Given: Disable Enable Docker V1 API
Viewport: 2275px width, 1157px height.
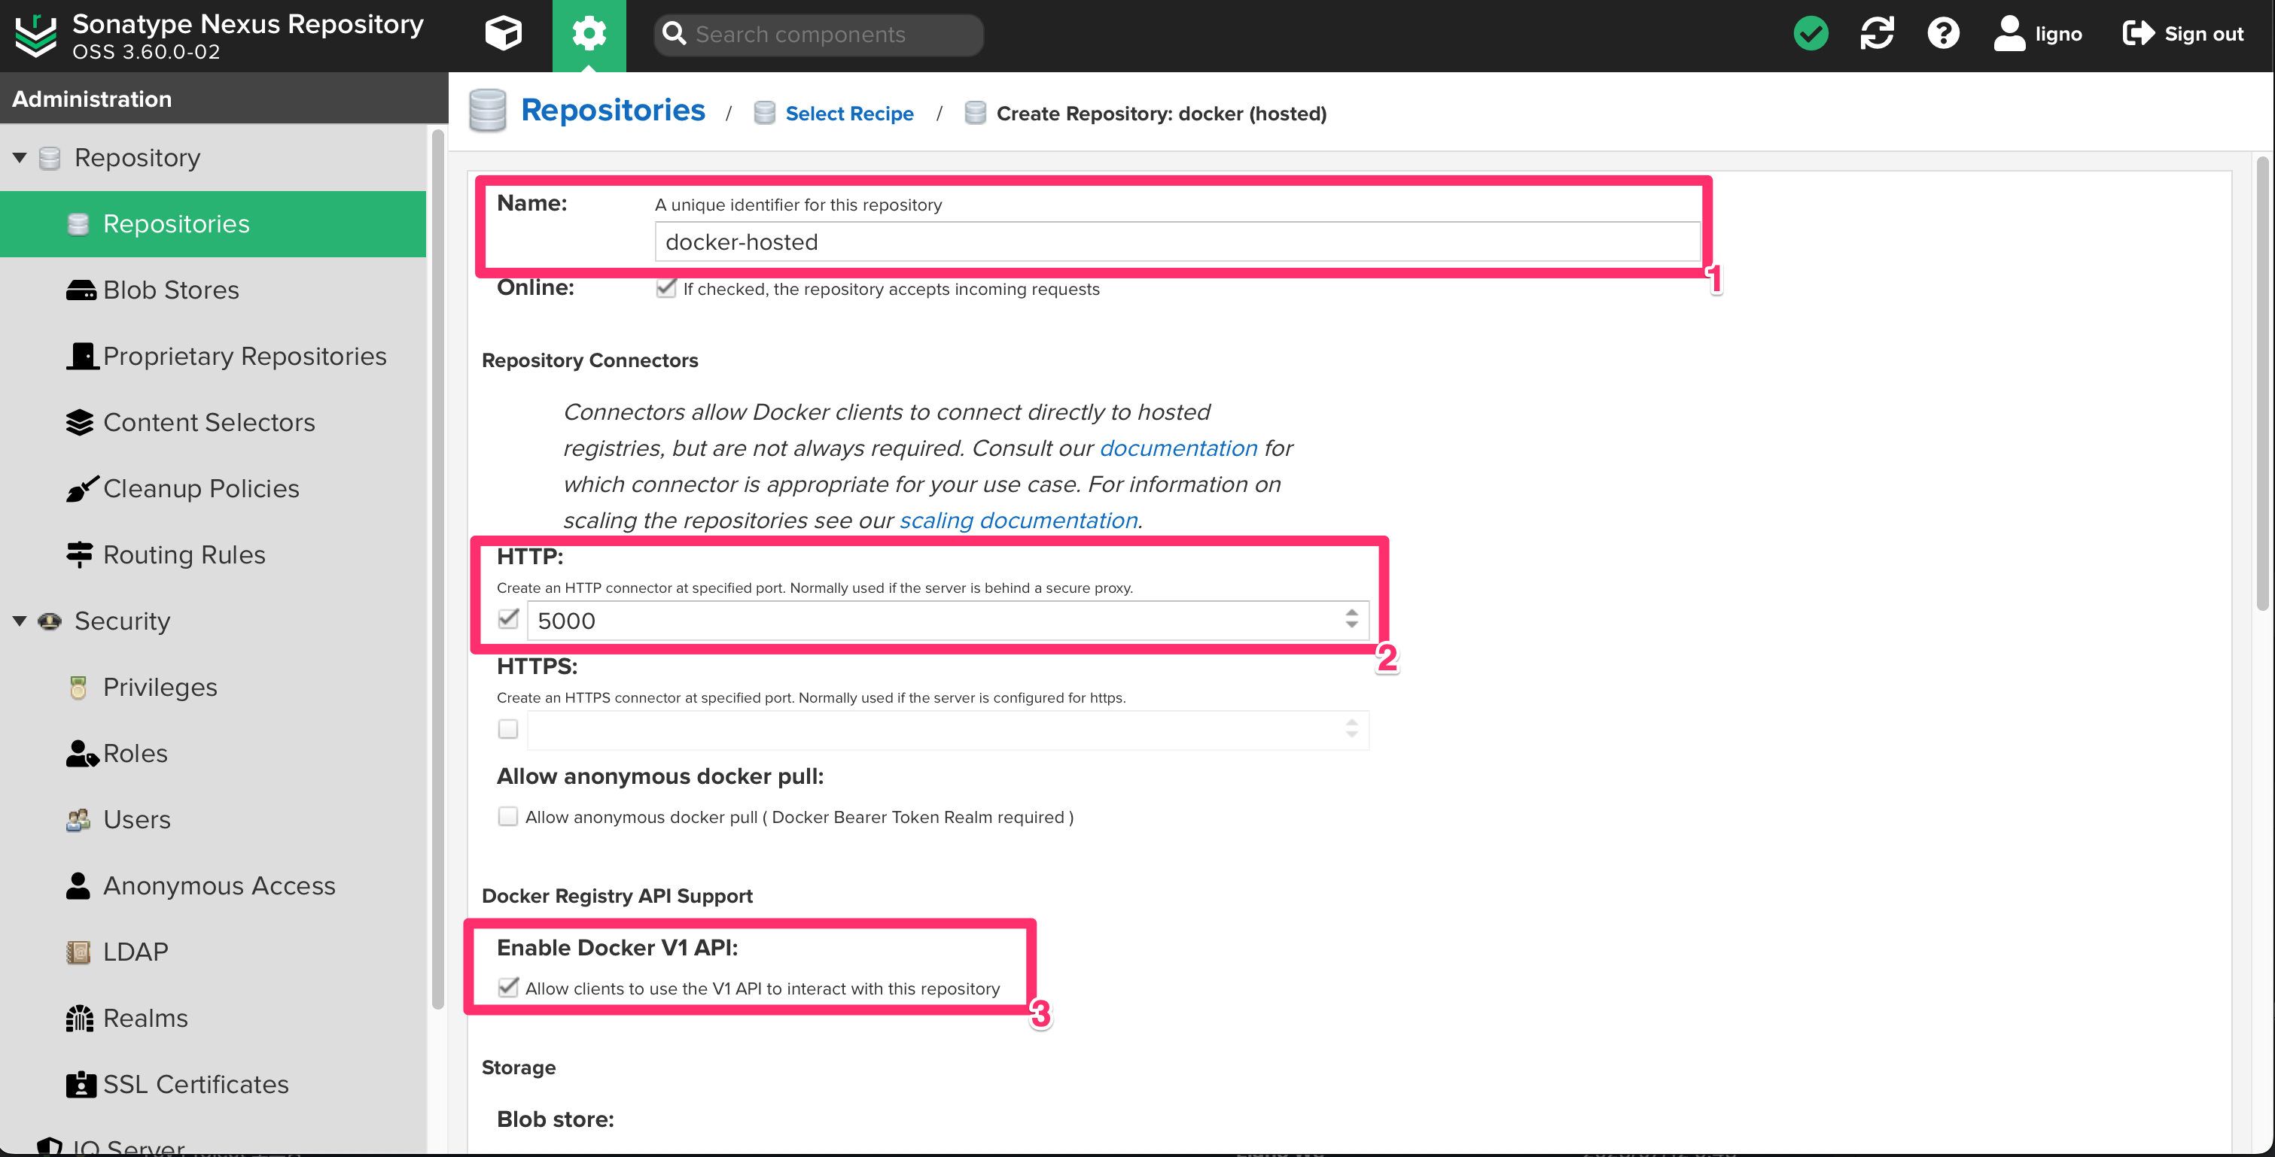Looking at the screenshot, I should click(x=508, y=988).
